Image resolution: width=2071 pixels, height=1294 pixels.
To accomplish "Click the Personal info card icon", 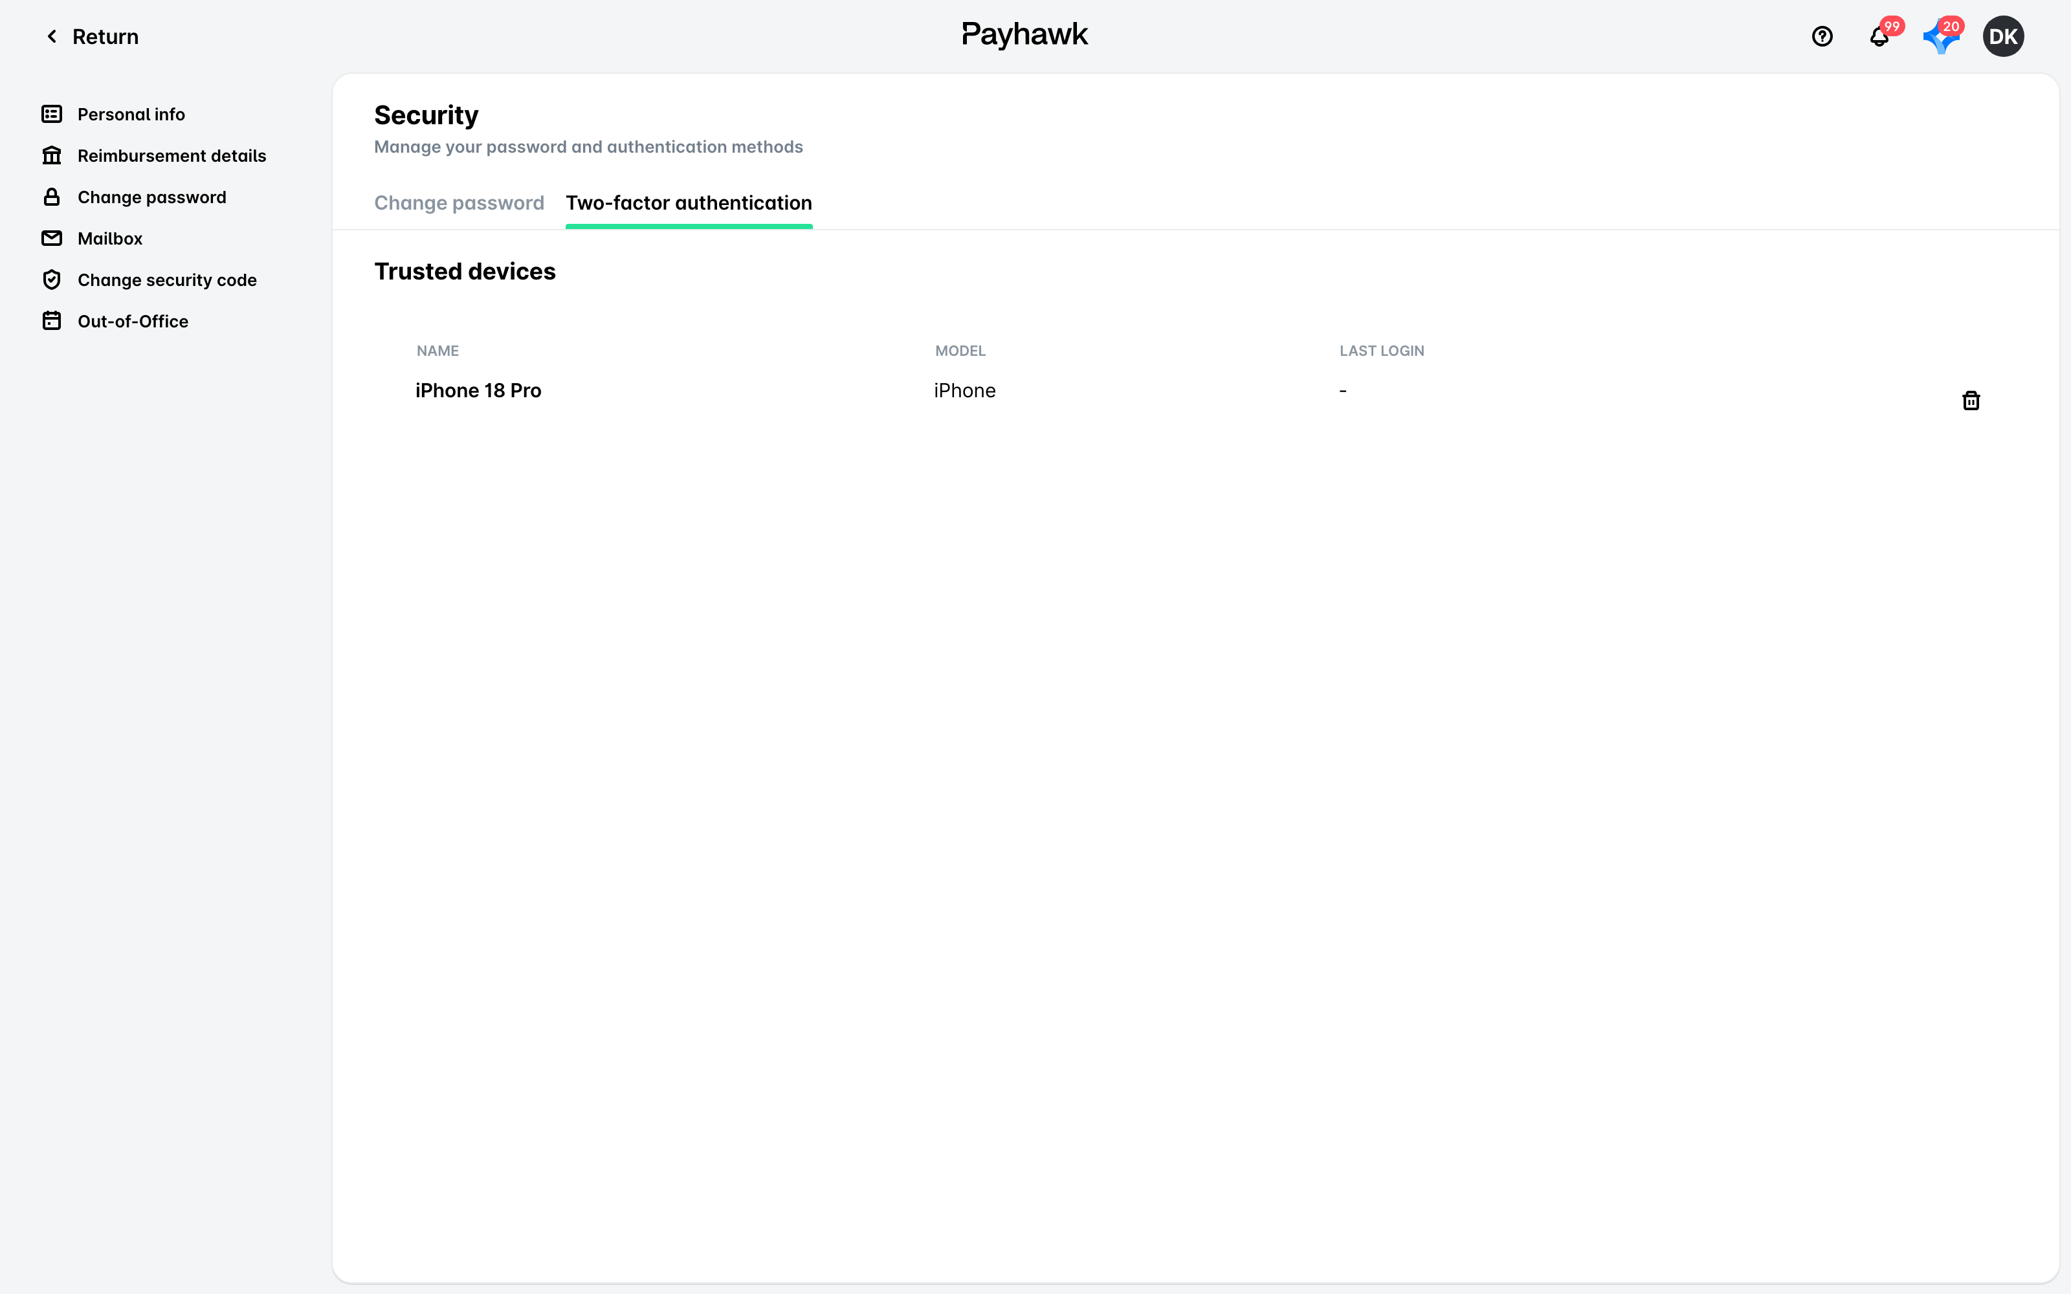I will click(x=52, y=114).
